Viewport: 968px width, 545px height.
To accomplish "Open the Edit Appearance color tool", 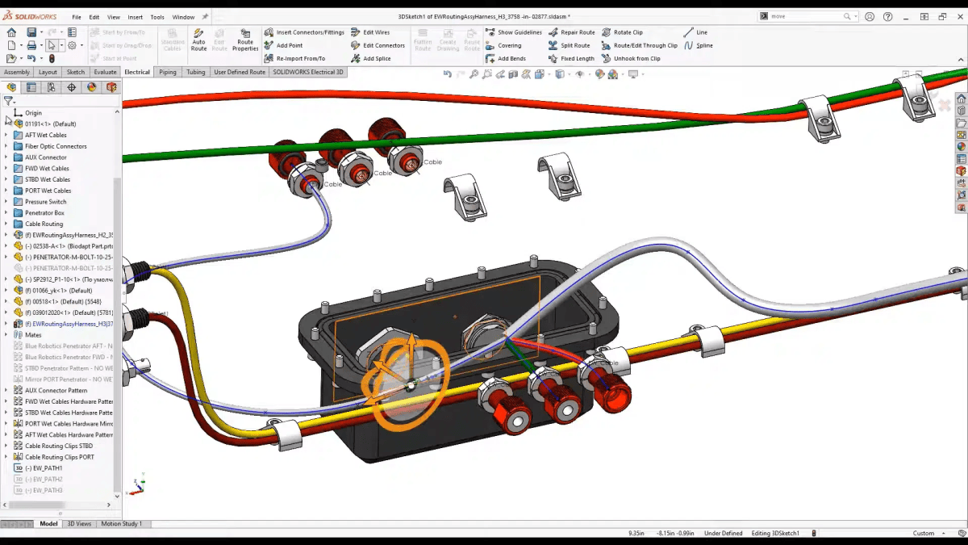I will [x=602, y=74].
